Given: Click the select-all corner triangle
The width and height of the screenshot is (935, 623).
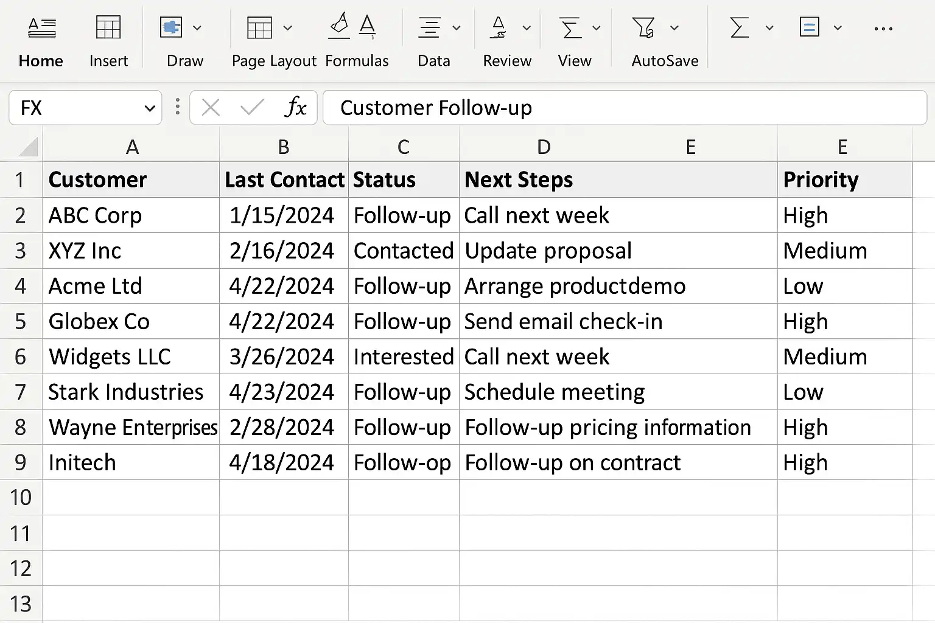Looking at the screenshot, I should [27, 147].
